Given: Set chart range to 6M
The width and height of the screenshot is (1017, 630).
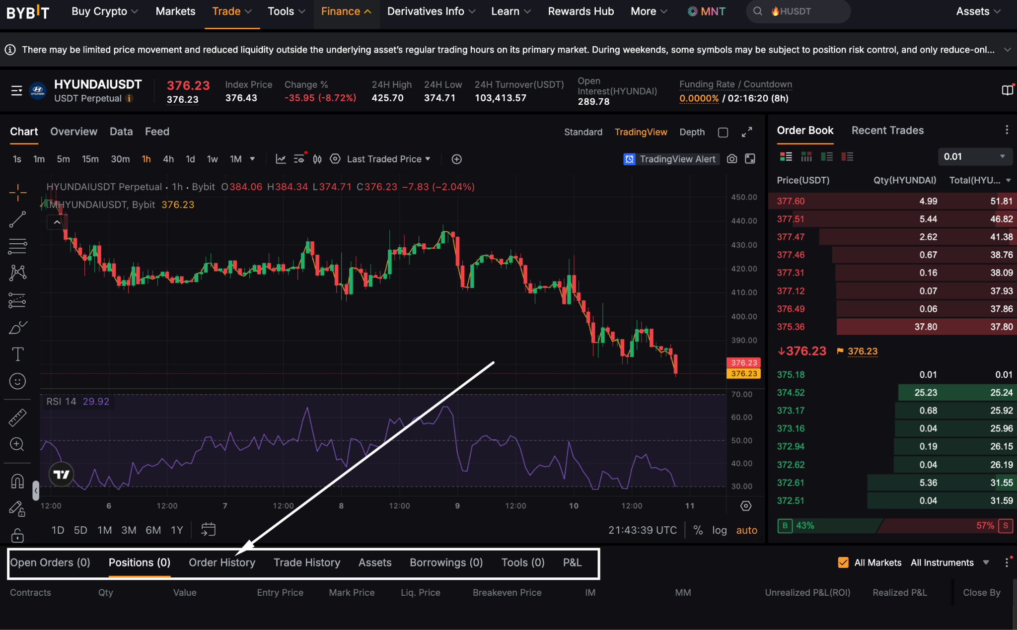Looking at the screenshot, I should point(153,530).
